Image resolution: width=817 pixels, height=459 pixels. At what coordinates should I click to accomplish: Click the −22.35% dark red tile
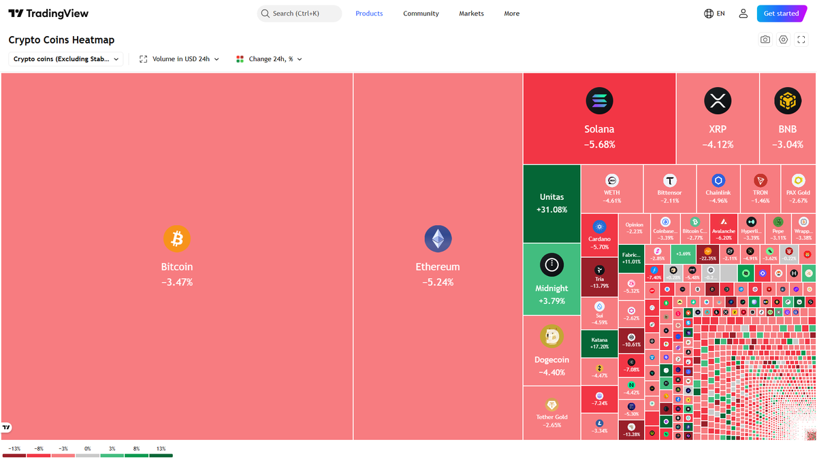(x=709, y=254)
